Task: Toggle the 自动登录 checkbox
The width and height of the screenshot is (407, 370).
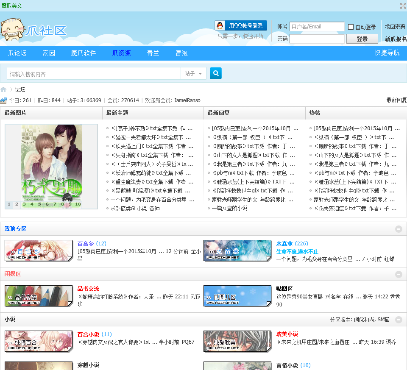Action: [x=351, y=27]
